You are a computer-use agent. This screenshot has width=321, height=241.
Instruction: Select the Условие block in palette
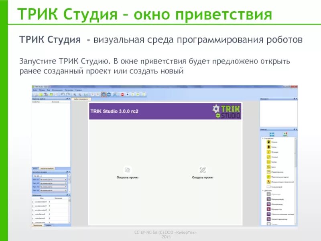(272, 157)
